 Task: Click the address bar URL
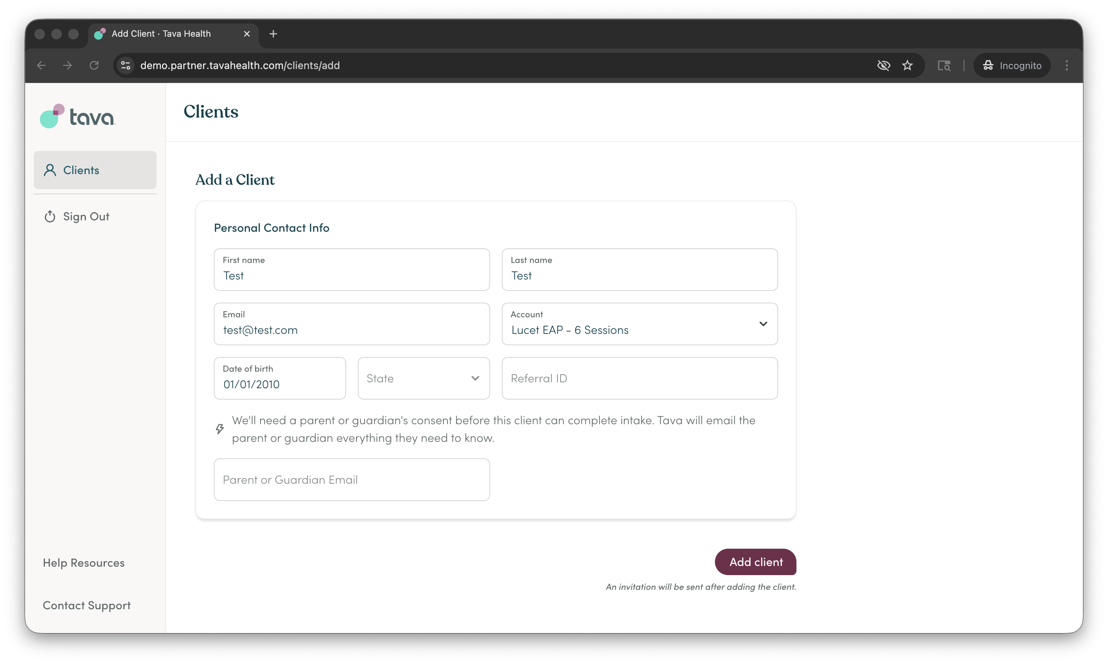[x=240, y=65]
